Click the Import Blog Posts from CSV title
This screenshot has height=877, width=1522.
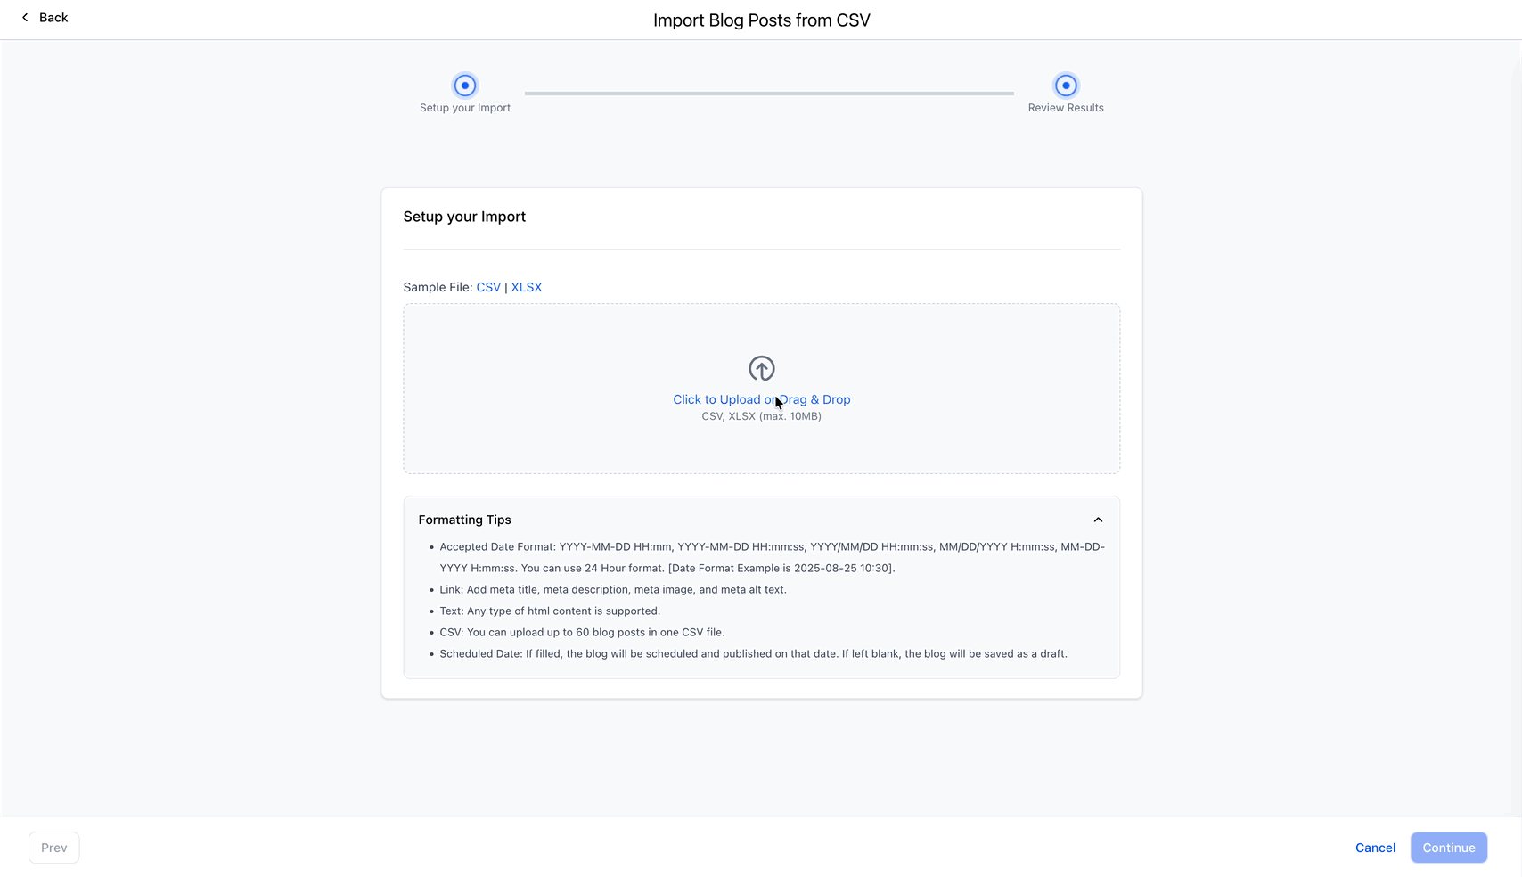click(761, 20)
